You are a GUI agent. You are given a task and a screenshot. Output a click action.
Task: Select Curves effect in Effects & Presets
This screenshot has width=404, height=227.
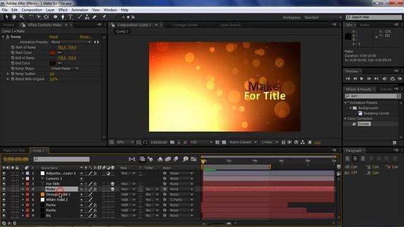coord(364,124)
